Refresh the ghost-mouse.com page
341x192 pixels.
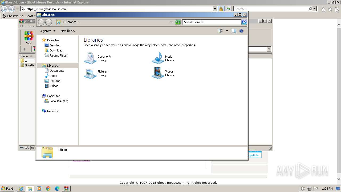pyautogui.click(x=229, y=9)
